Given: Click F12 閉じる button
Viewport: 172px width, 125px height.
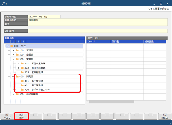Looking at the screenshot, I should click(x=165, y=116).
